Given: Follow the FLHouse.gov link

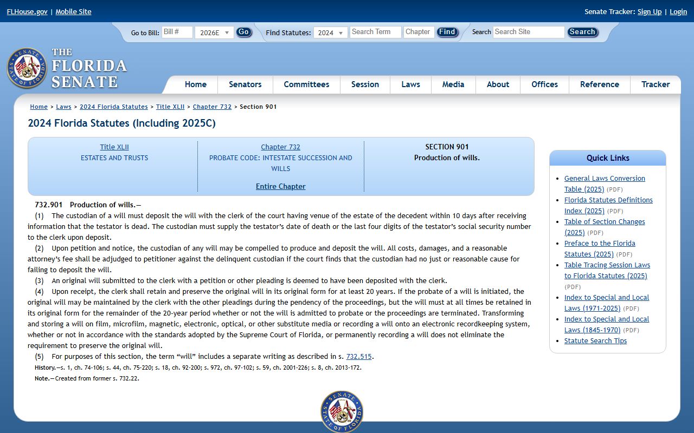Looking at the screenshot, I should [27, 11].
